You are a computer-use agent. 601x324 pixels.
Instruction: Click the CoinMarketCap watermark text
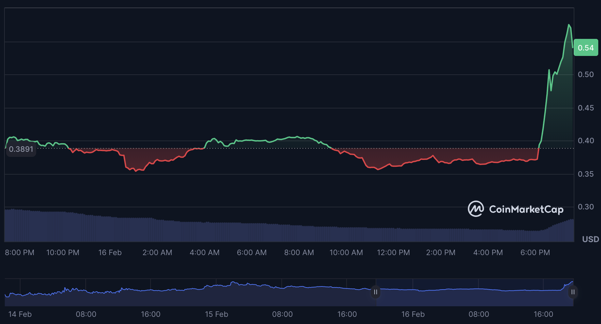(526, 209)
